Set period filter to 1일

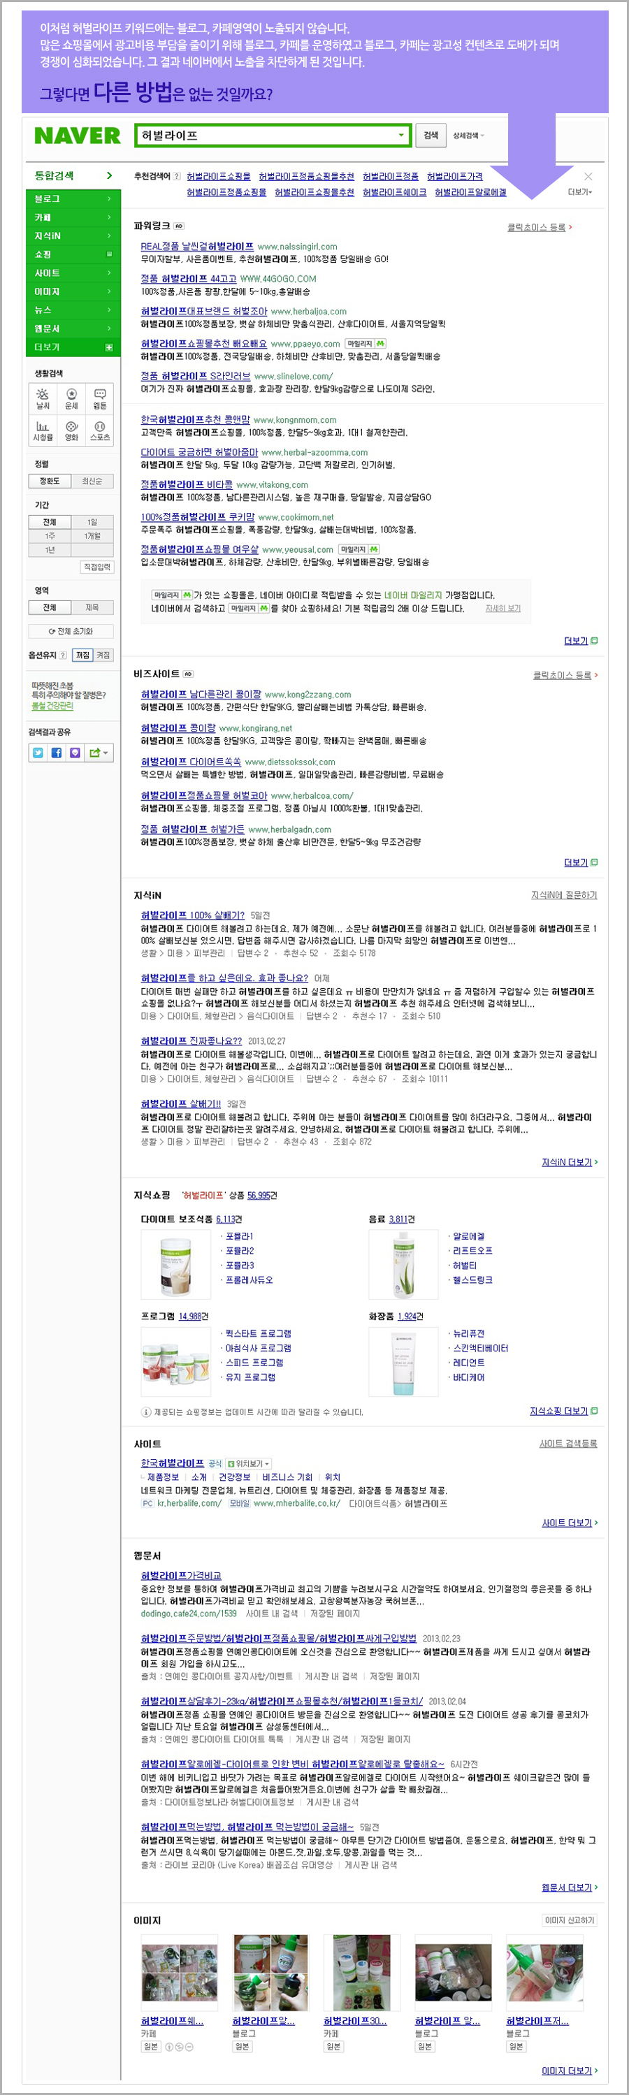92,522
